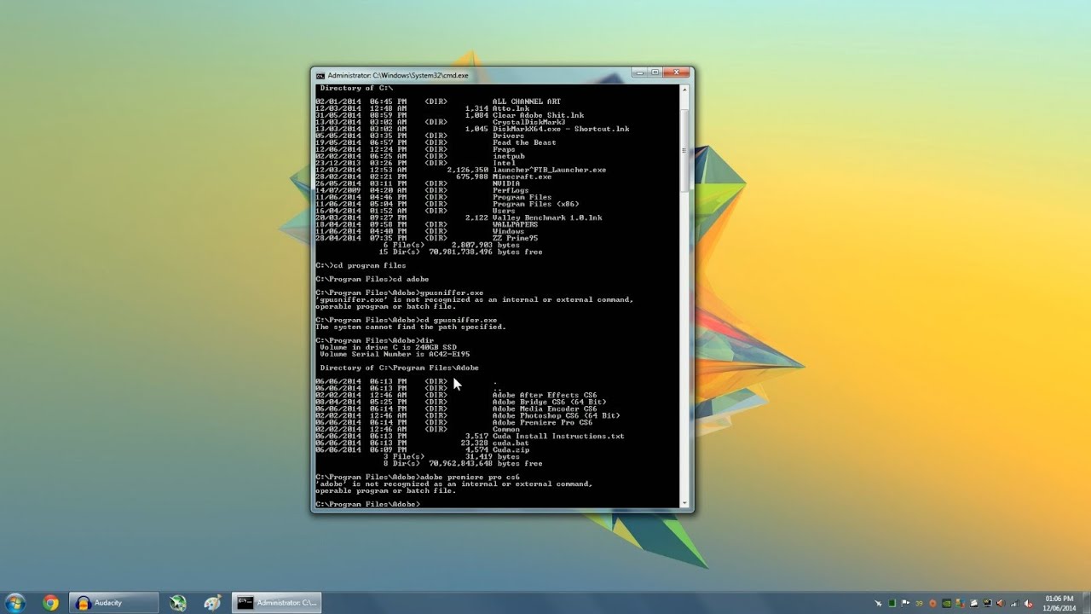
Task: Click the 'Users' directory entry
Action: 504,211
